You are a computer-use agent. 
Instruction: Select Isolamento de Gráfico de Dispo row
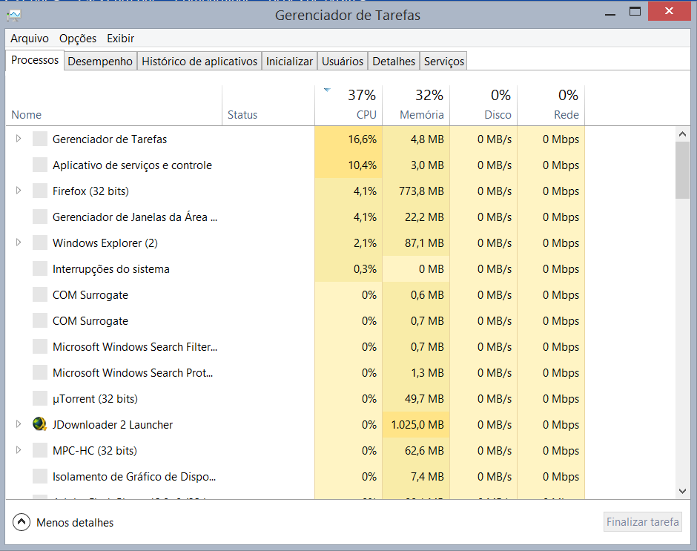[x=295, y=476]
